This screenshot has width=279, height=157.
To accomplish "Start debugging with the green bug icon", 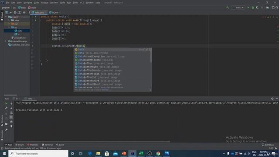I will pos(253,8).
